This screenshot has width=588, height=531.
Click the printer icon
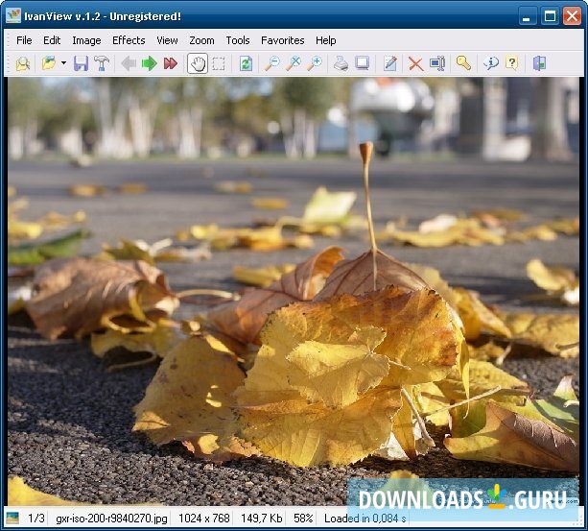tap(341, 63)
